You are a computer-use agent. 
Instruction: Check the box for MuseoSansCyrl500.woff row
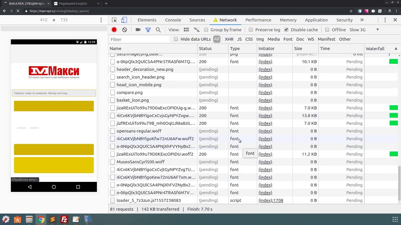coord(112,162)
